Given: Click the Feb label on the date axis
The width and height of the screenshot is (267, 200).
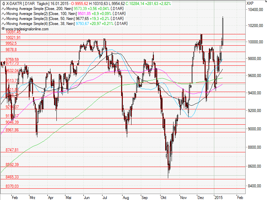Looking at the screenshot, I should click(15, 197).
